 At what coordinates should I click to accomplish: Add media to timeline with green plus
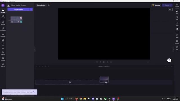pyautogui.click(x=21, y=22)
